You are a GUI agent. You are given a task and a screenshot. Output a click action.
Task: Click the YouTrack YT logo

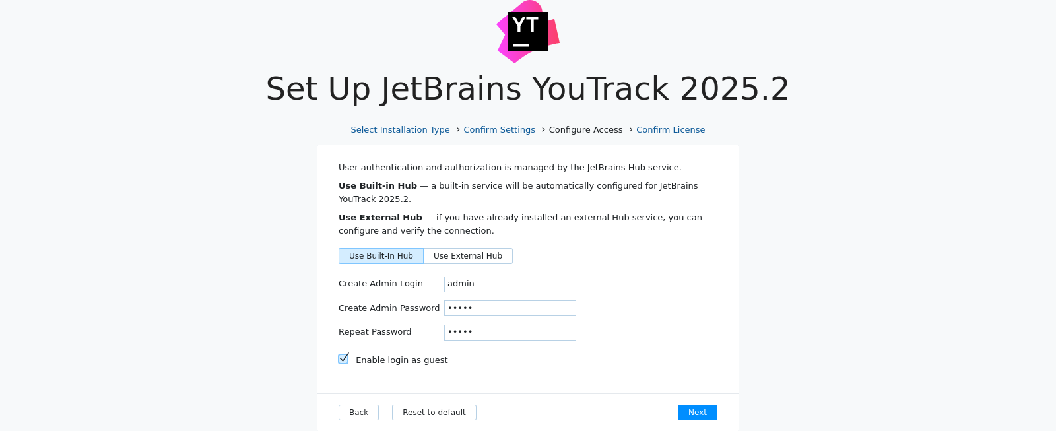(x=527, y=31)
